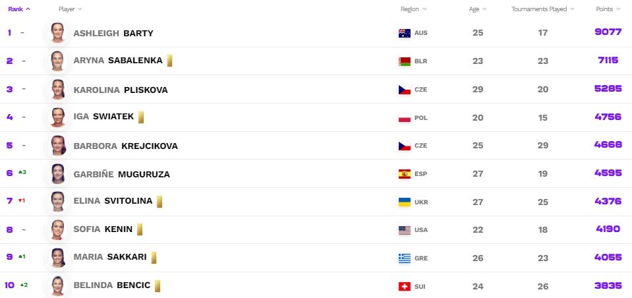Sort by Tournaments Played column
The image size is (632, 298).
(543, 9)
